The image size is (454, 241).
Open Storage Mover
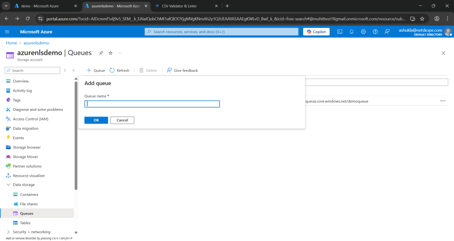[25, 157]
